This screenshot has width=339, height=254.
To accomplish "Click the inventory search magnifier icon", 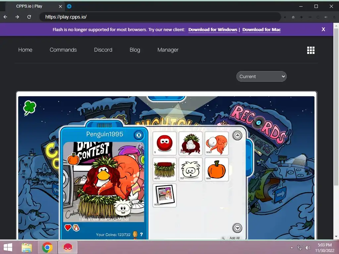I will (223, 238).
